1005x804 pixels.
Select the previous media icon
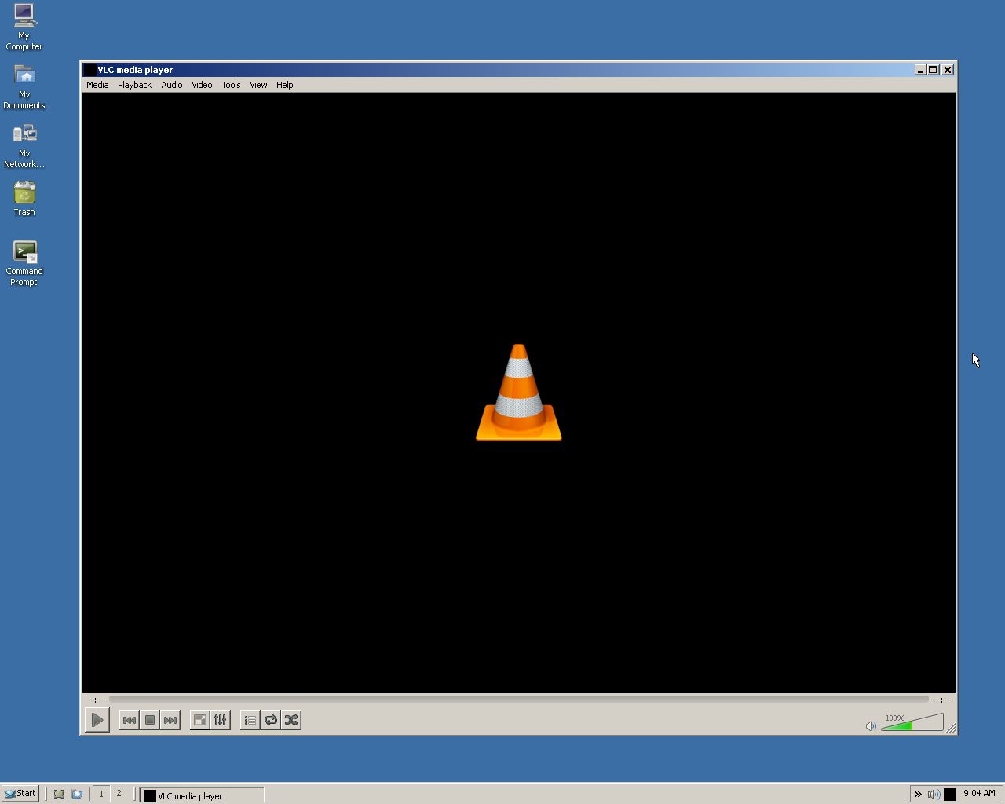129,719
